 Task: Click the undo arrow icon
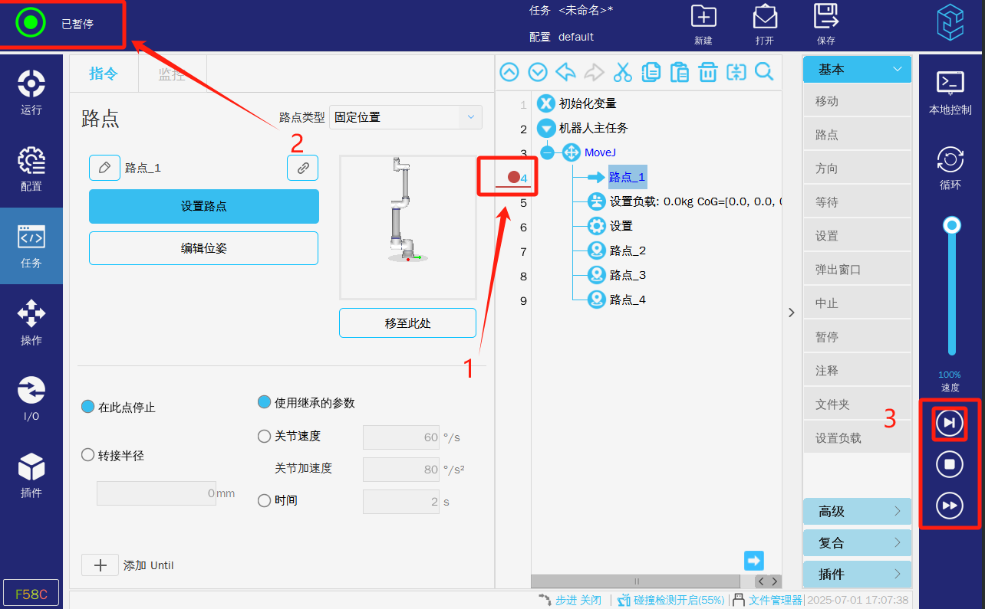click(x=565, y=72)
